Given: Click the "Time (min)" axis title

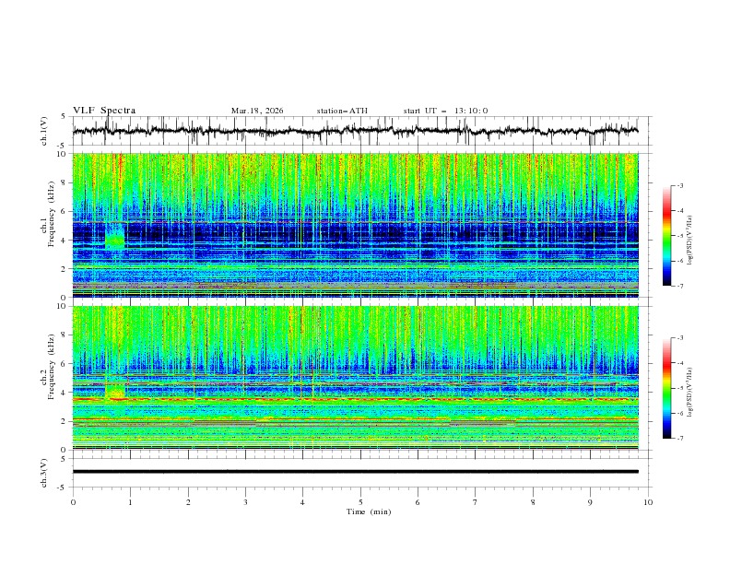Looking at the screenshot, I should point(369,511).
